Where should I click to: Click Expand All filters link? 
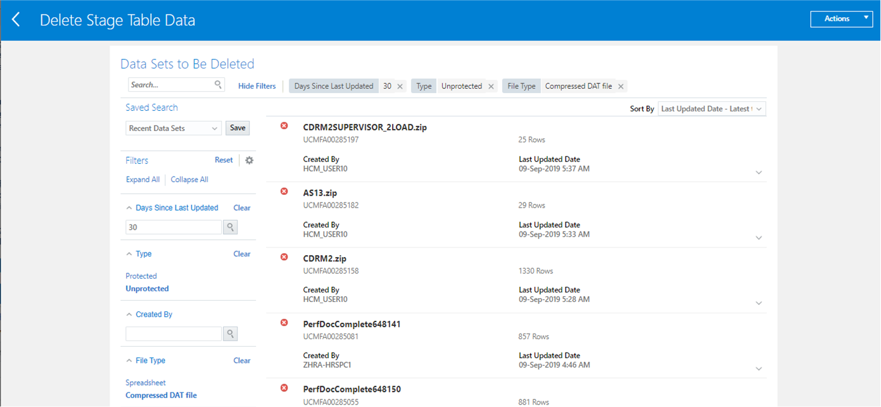(143, 180)
